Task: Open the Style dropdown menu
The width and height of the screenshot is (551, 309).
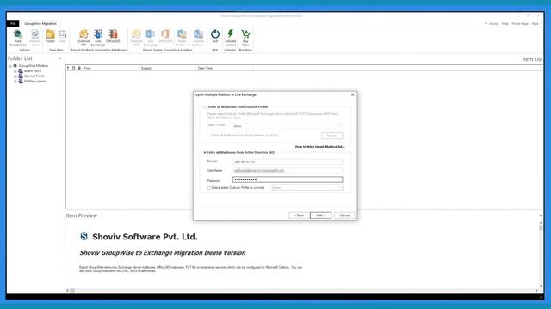Action: tap(536, 23)
